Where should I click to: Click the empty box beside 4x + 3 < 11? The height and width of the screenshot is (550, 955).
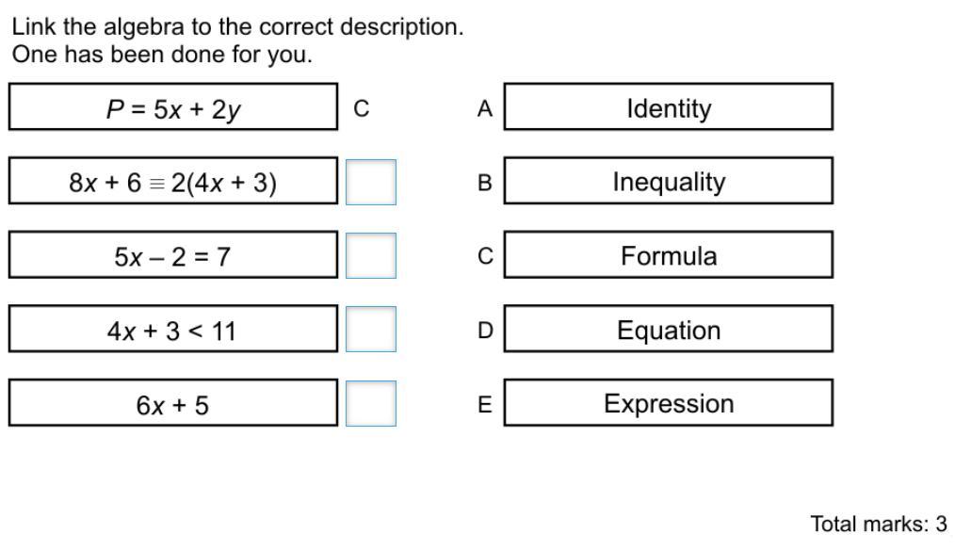(x=371, y=330)
